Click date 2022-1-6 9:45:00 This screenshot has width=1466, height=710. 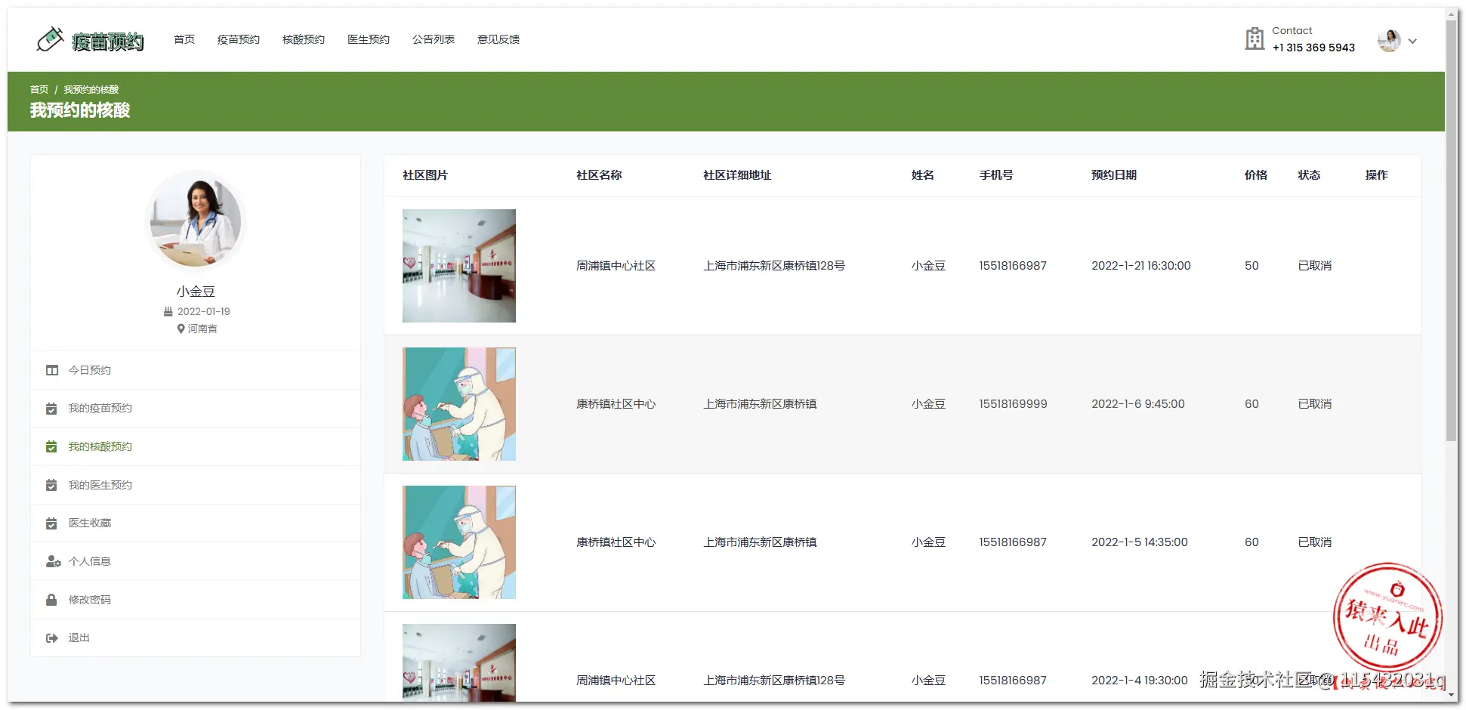coord(1138,404)
